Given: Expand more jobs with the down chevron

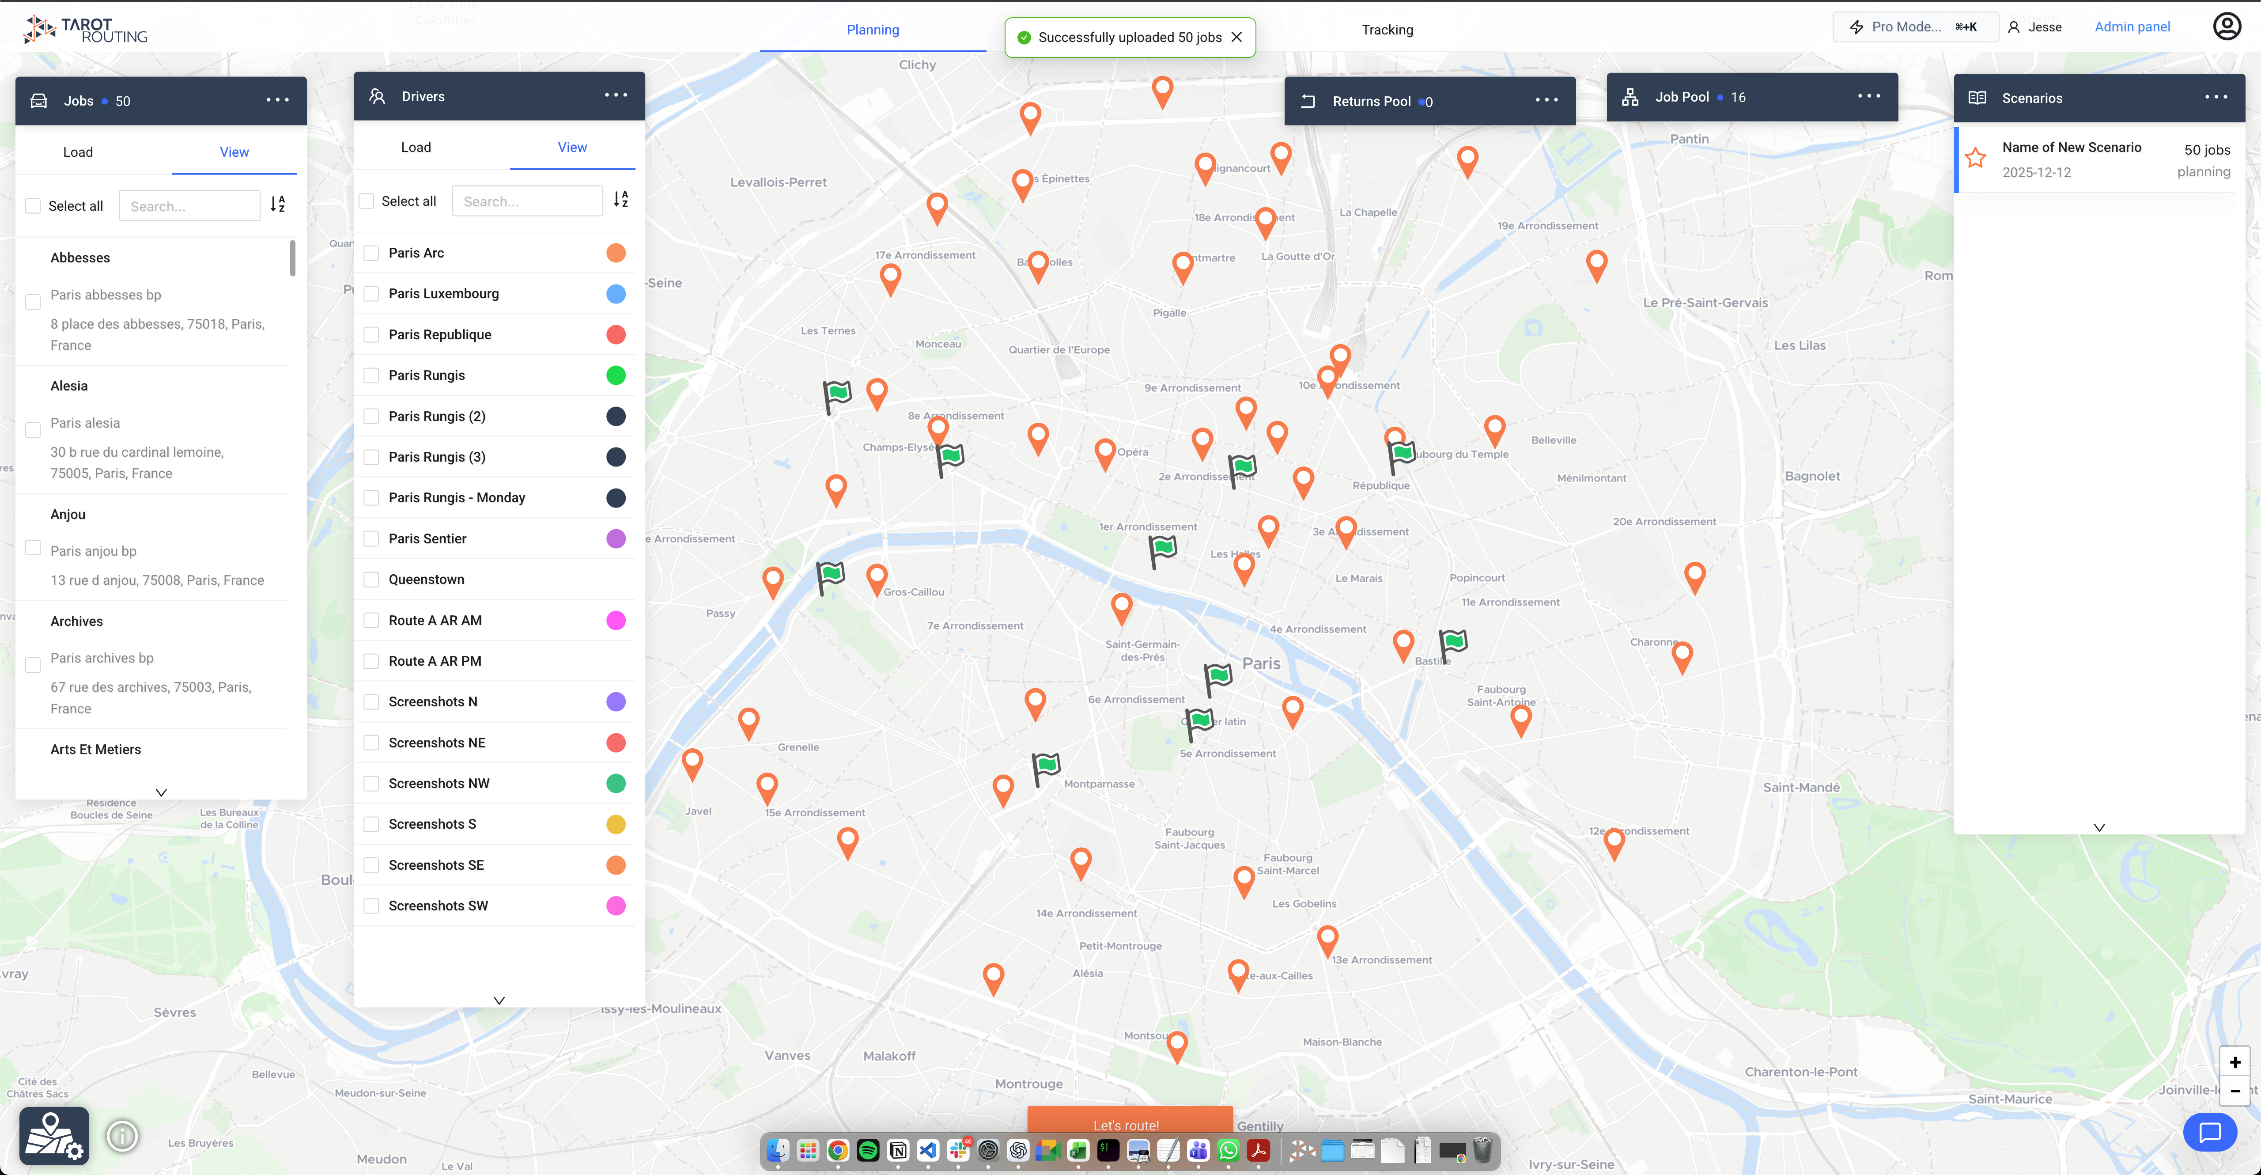Looking at the screenshot, I should click(x=161, y=792).
